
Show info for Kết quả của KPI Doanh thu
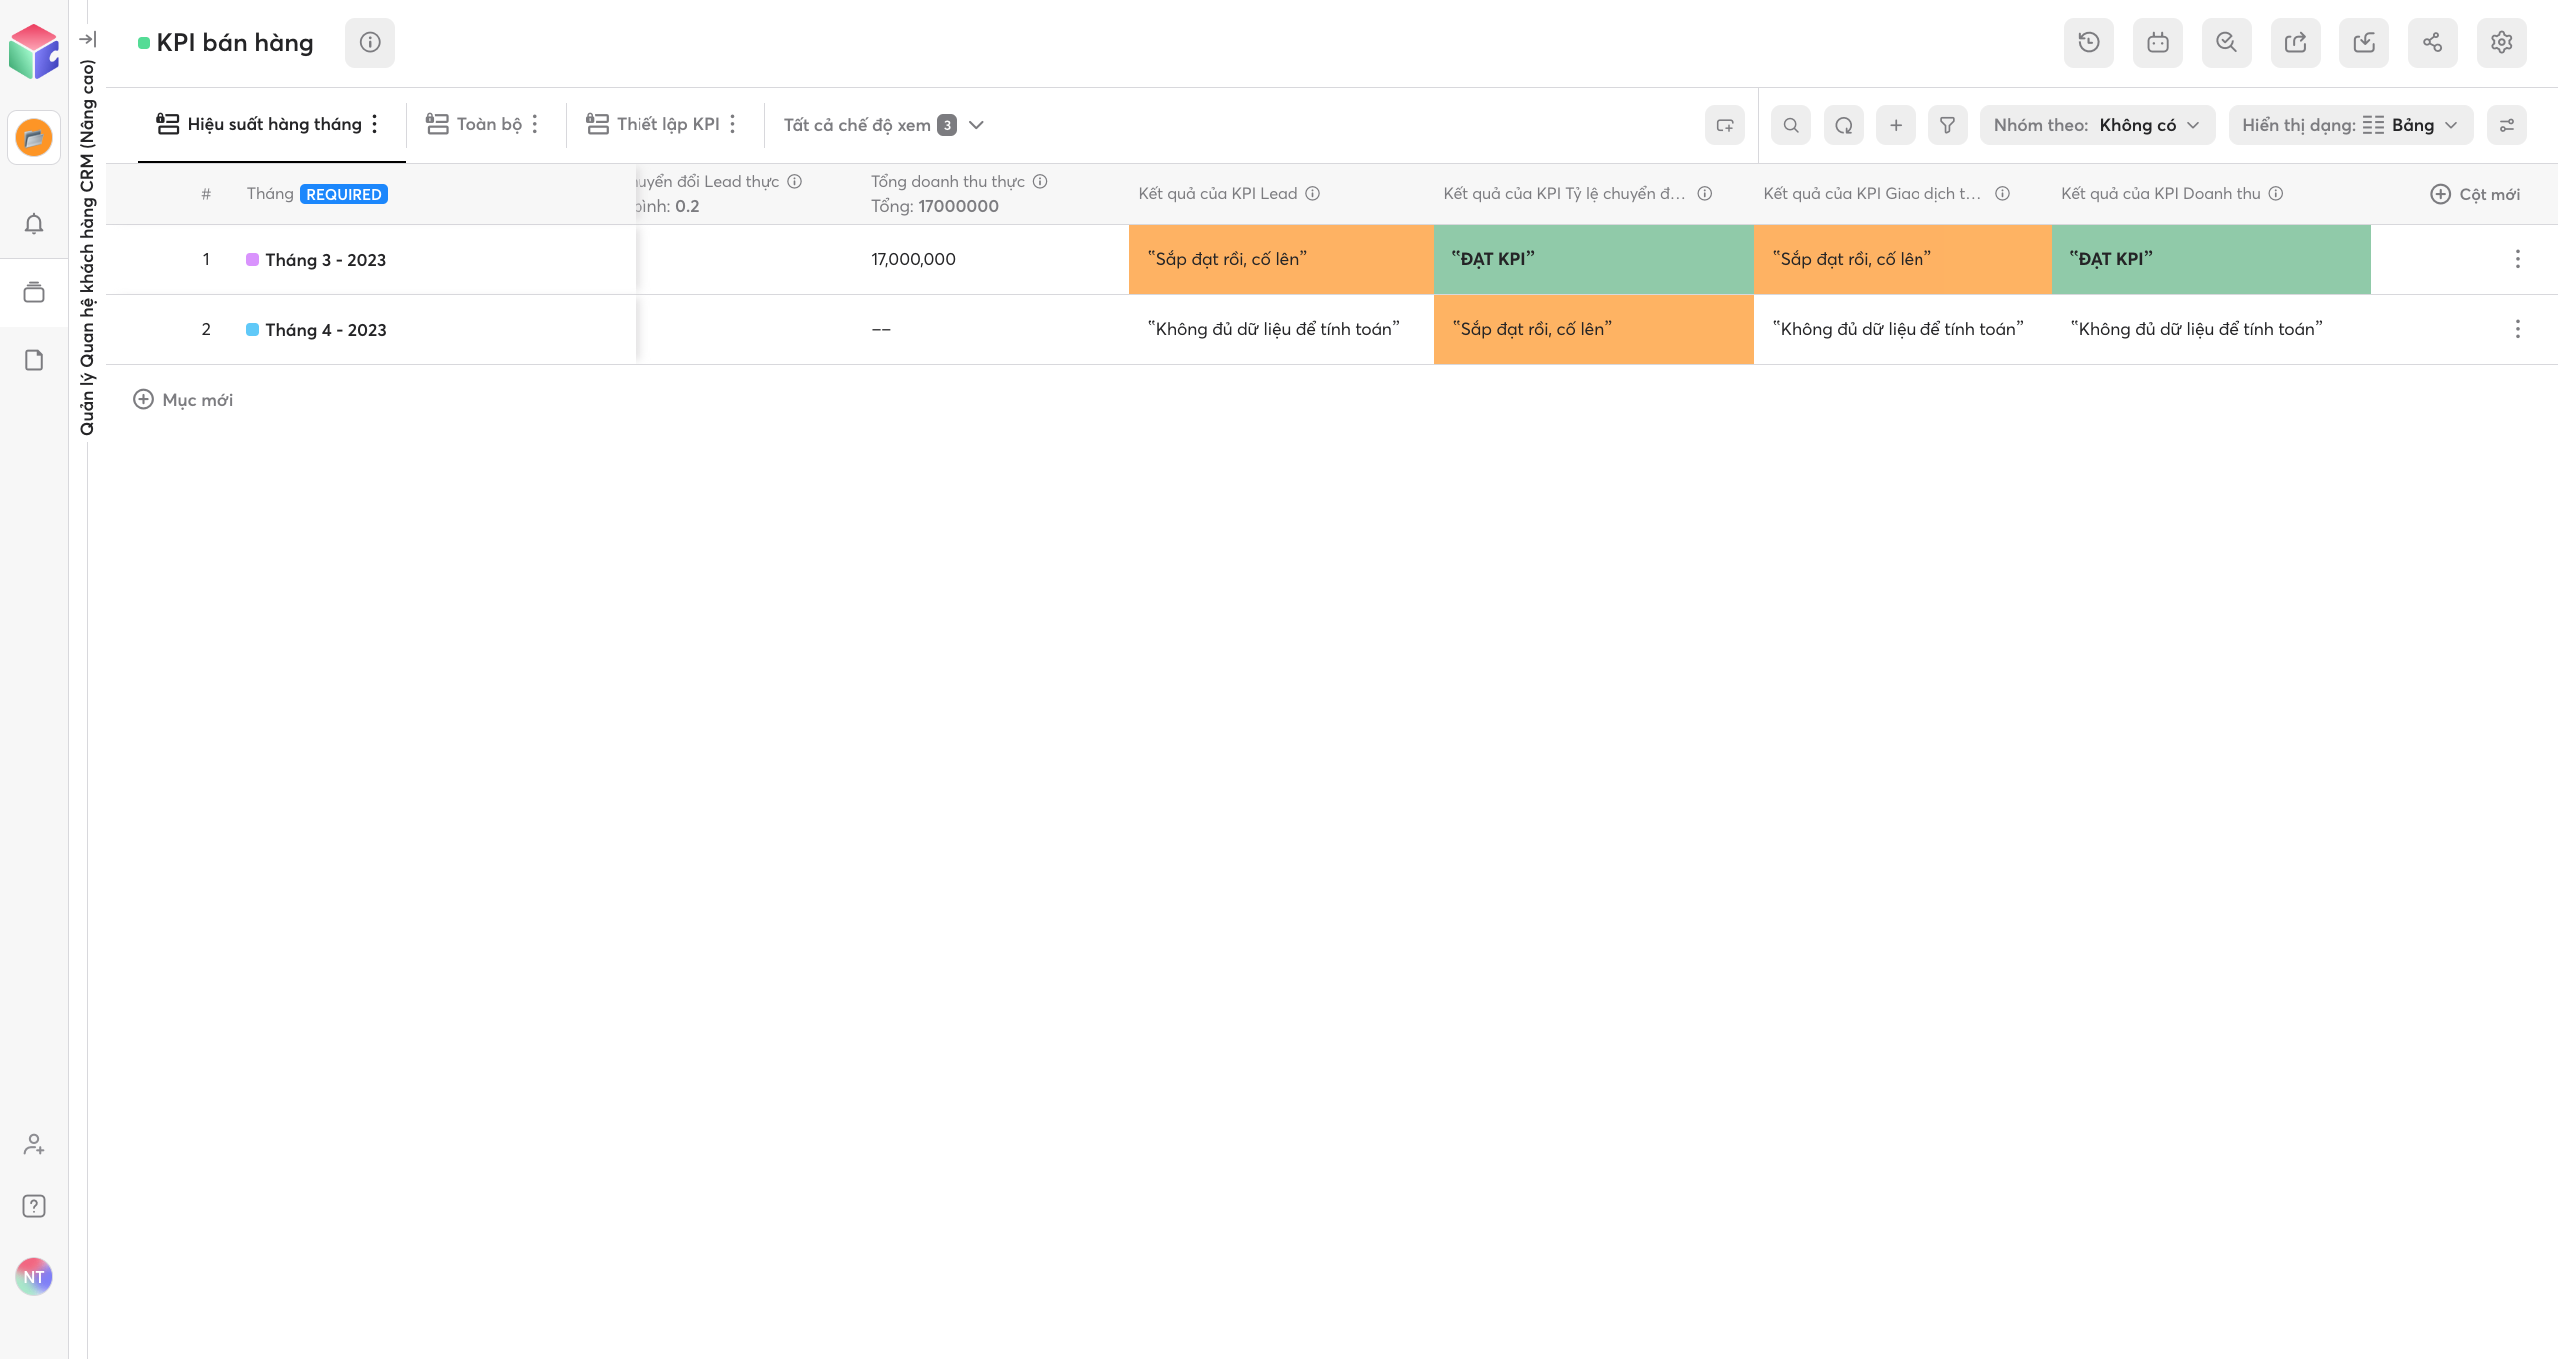pos(2276,194)
